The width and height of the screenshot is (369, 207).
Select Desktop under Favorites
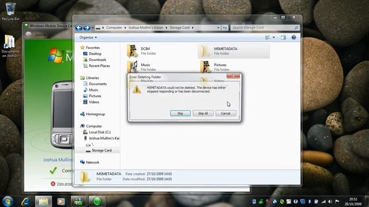coord(95,53)
